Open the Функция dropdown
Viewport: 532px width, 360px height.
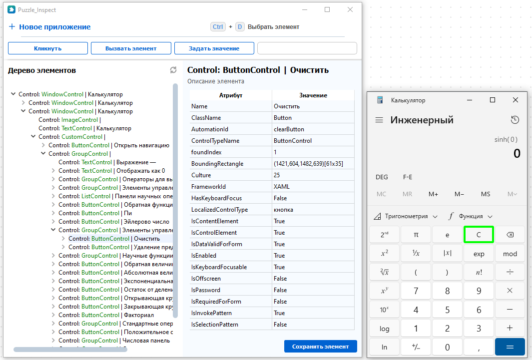(471, 216)
